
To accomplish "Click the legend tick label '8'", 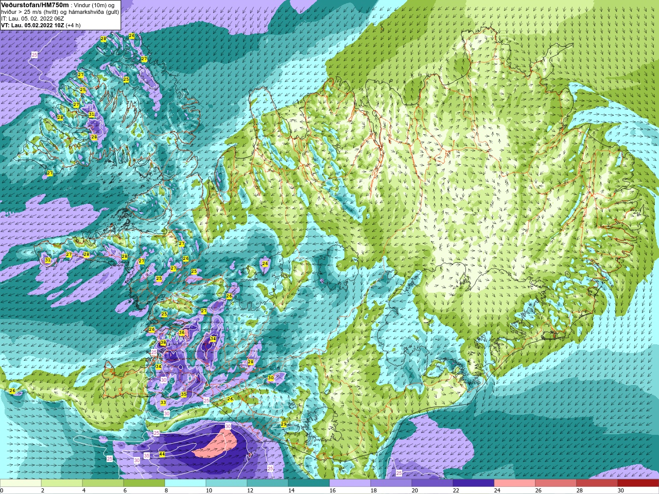I will click(x=167, y=490).
